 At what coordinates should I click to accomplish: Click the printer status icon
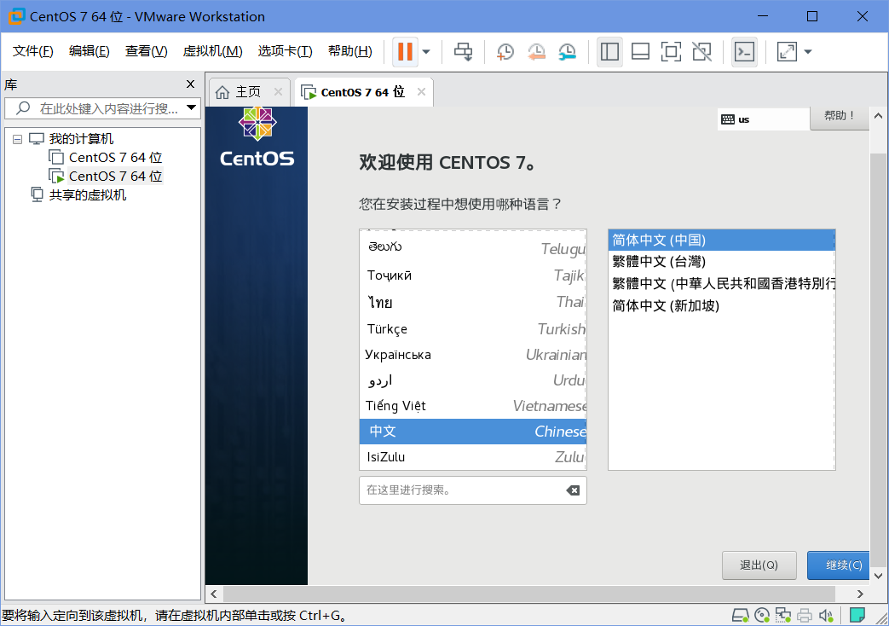[x=804, y=615]
